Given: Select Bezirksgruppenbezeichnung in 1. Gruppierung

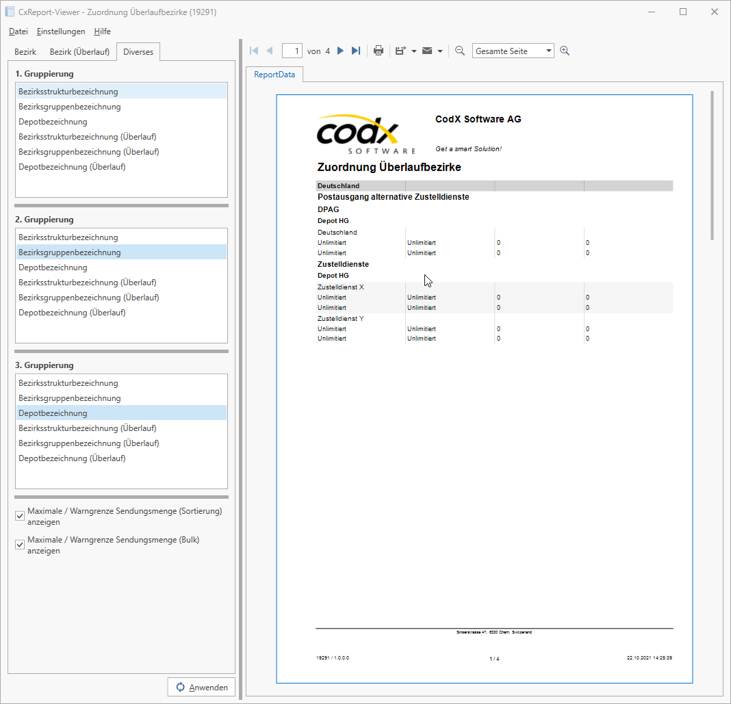Looking at the screenshot, I should click(x=121, y=107).
